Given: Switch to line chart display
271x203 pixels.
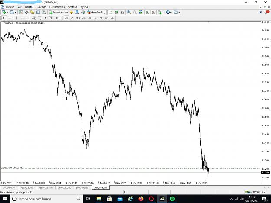Looking at the screenshot, I should (x=122, y=12).
